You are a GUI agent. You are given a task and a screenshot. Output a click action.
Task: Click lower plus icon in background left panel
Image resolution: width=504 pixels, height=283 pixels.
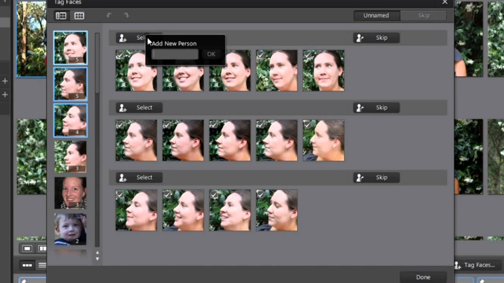pos(5,95)
